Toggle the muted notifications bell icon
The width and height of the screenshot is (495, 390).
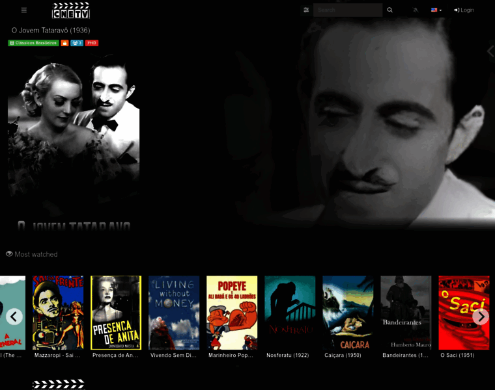pos(416,10)
